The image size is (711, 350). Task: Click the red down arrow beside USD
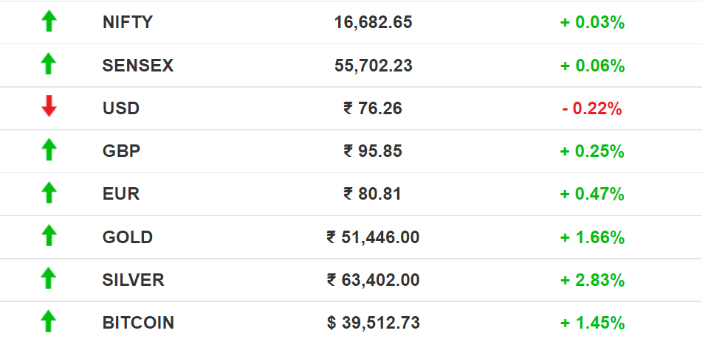(x=49, y=106)
